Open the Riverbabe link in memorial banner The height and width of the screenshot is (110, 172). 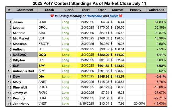(94, 16)
